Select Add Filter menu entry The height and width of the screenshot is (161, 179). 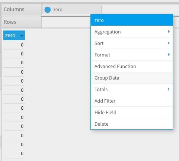tap(132, 101)
